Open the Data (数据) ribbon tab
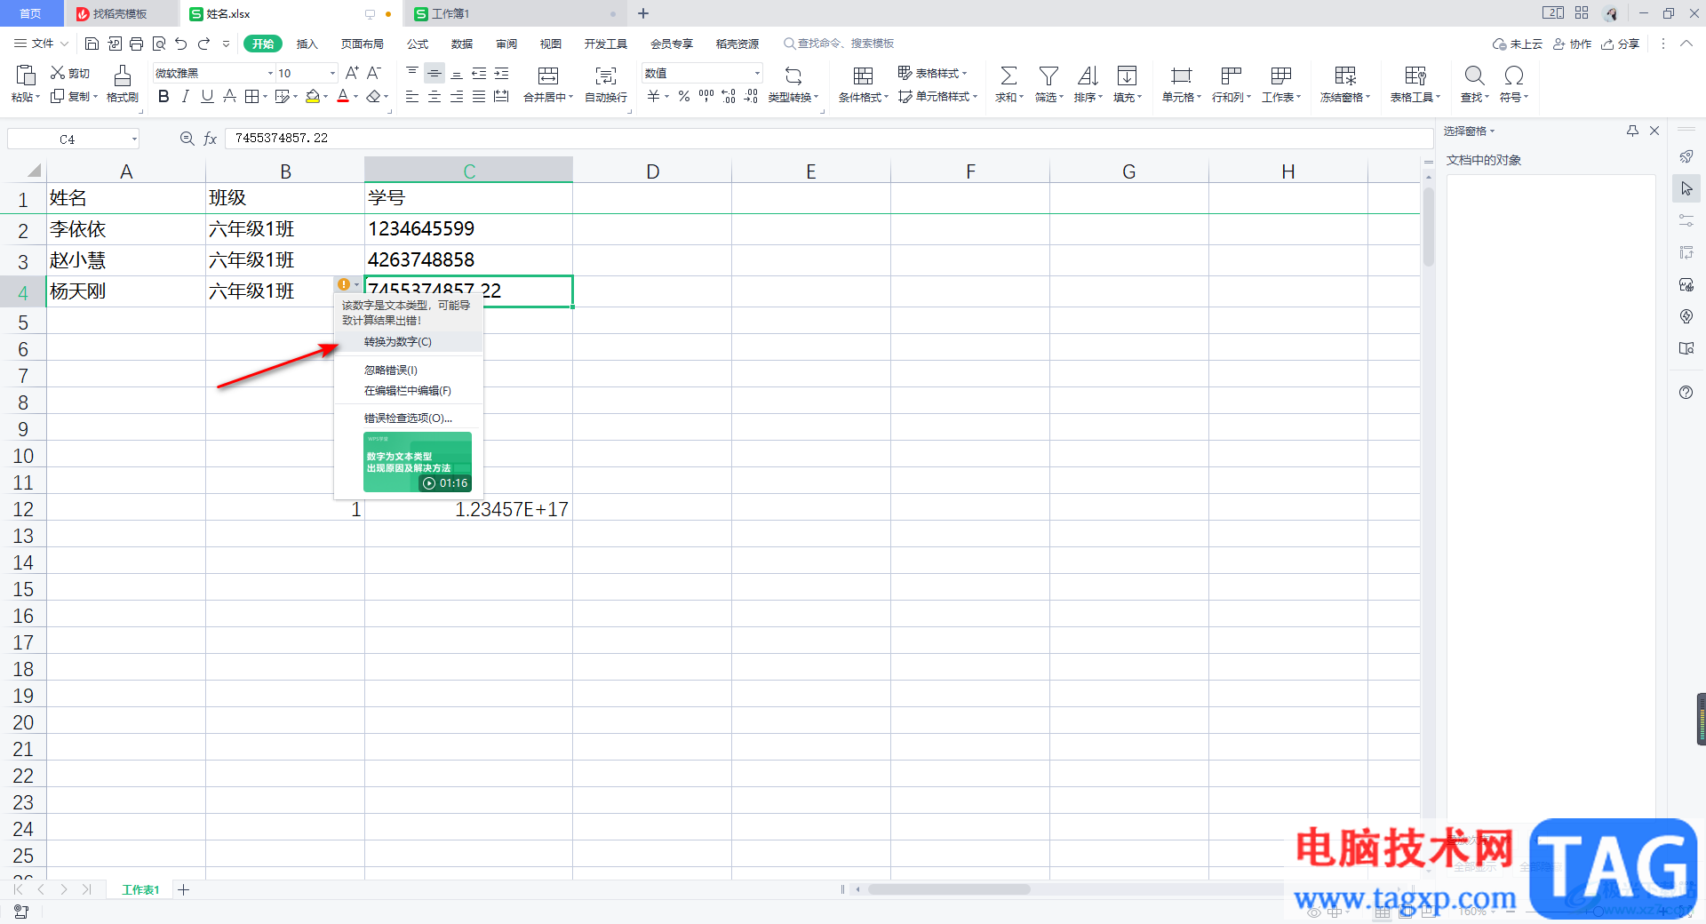This screenshot has width=1706, height=924. click(x=461, y=44)
